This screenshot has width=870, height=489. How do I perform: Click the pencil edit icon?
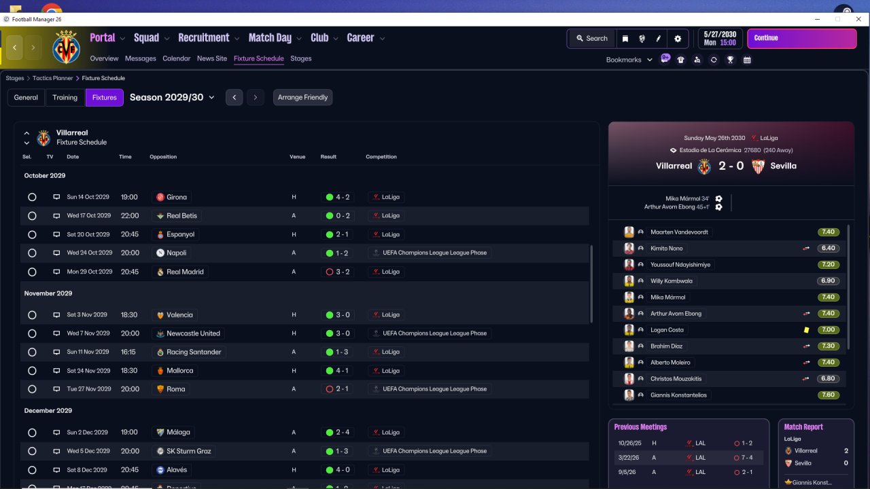659,39
